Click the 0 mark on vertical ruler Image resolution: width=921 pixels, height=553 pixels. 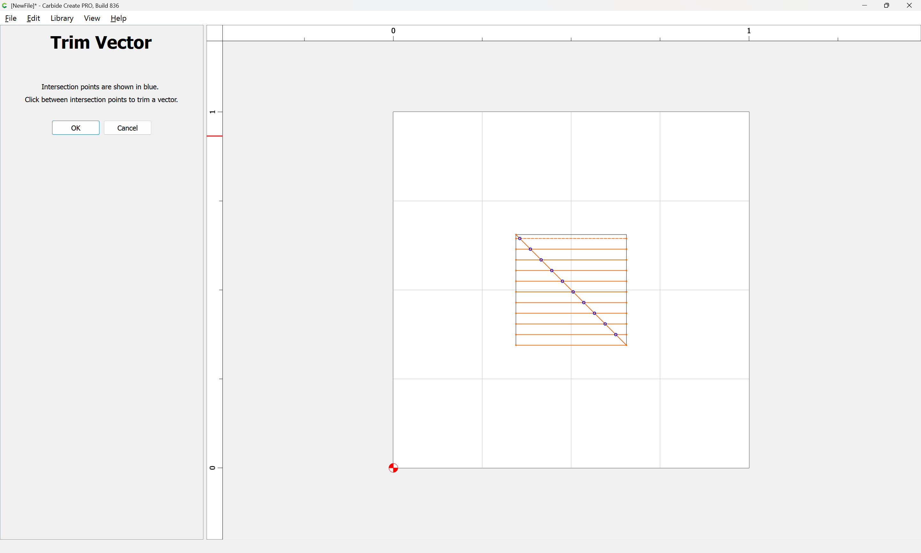(213, 468)
